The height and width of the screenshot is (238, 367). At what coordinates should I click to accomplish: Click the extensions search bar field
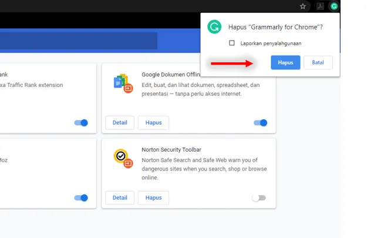coord(79,41)
